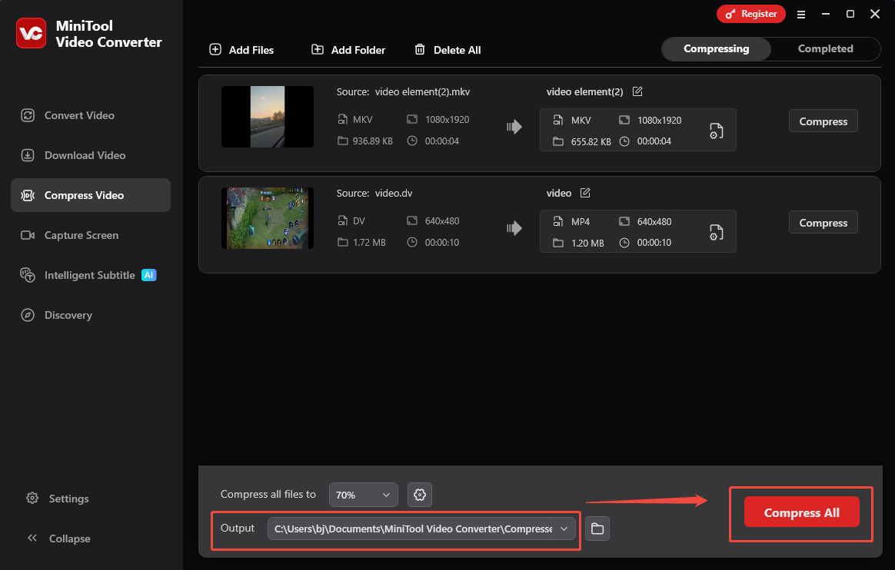Click edit name icon beside video element(2)

637,91
